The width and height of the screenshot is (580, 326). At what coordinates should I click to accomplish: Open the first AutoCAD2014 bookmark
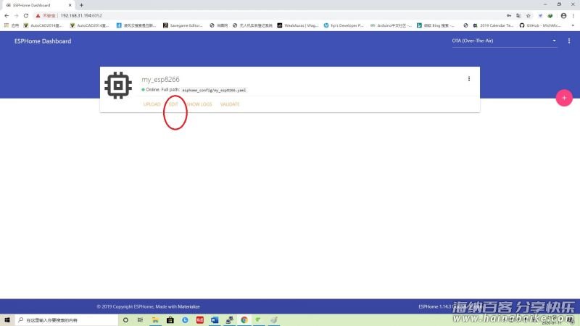tap(43, 25)
